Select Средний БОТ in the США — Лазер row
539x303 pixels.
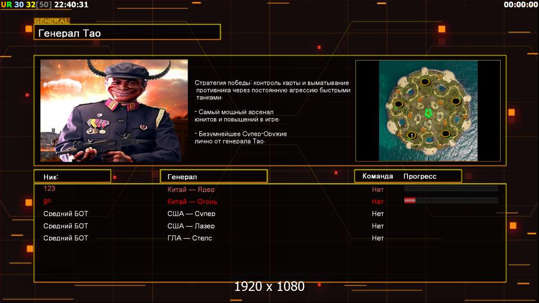click(66, 226)
